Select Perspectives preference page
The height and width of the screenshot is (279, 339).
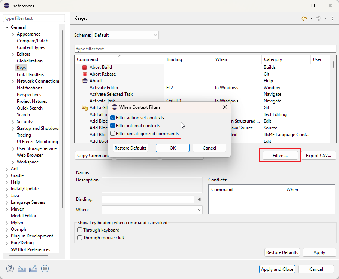(x=29, y=95)
